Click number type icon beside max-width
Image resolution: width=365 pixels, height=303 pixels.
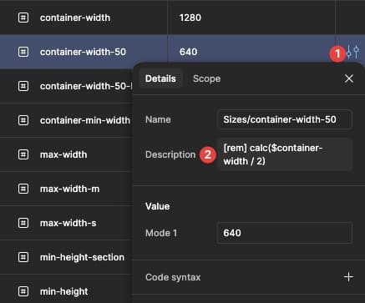pyautogui.click(x=23, y=154)
